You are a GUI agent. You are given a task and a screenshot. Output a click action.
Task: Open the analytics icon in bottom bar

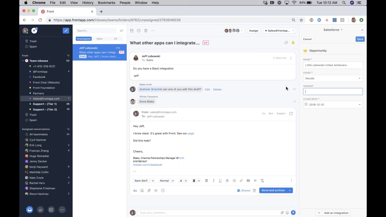click(x=40, y=210)
